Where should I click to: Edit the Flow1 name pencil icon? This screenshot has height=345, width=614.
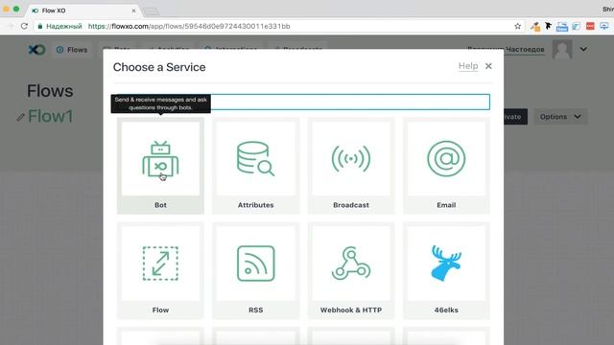20,117
